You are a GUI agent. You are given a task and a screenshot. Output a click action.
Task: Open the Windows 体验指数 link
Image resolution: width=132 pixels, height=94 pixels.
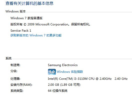tap(70, 72)
